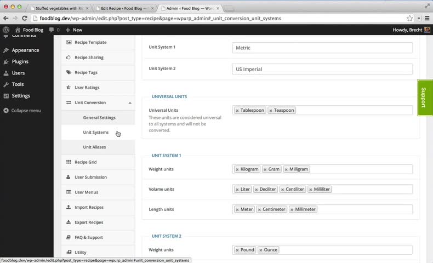Open the Unit Aliases page
433x263 pixels.
94,147
